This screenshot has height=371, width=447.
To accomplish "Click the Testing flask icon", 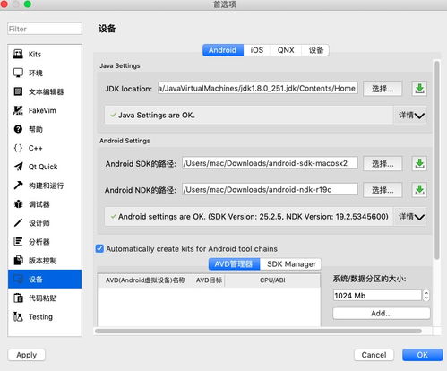I will [x=18, y=316].
